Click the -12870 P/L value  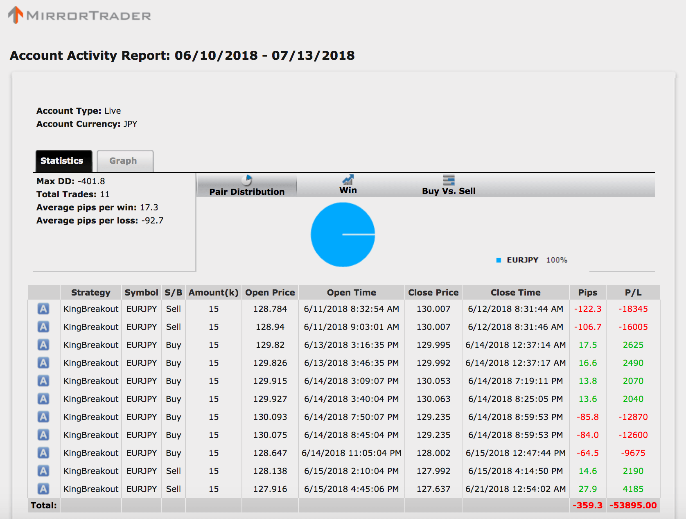click(x=633, y=417)
